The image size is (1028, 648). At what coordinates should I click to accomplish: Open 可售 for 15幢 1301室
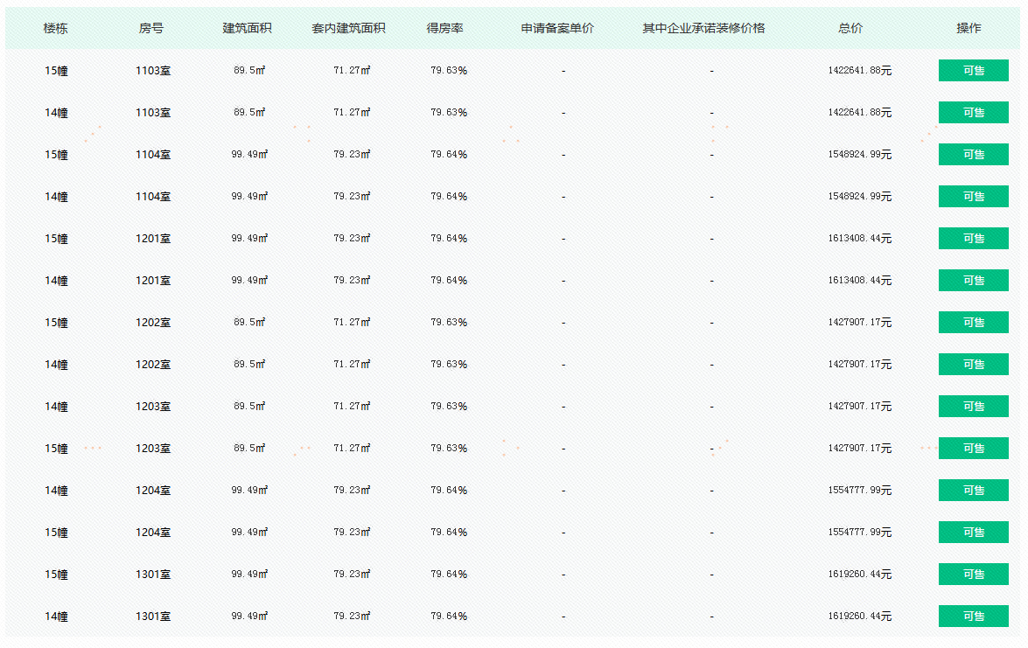click(973, 574)
